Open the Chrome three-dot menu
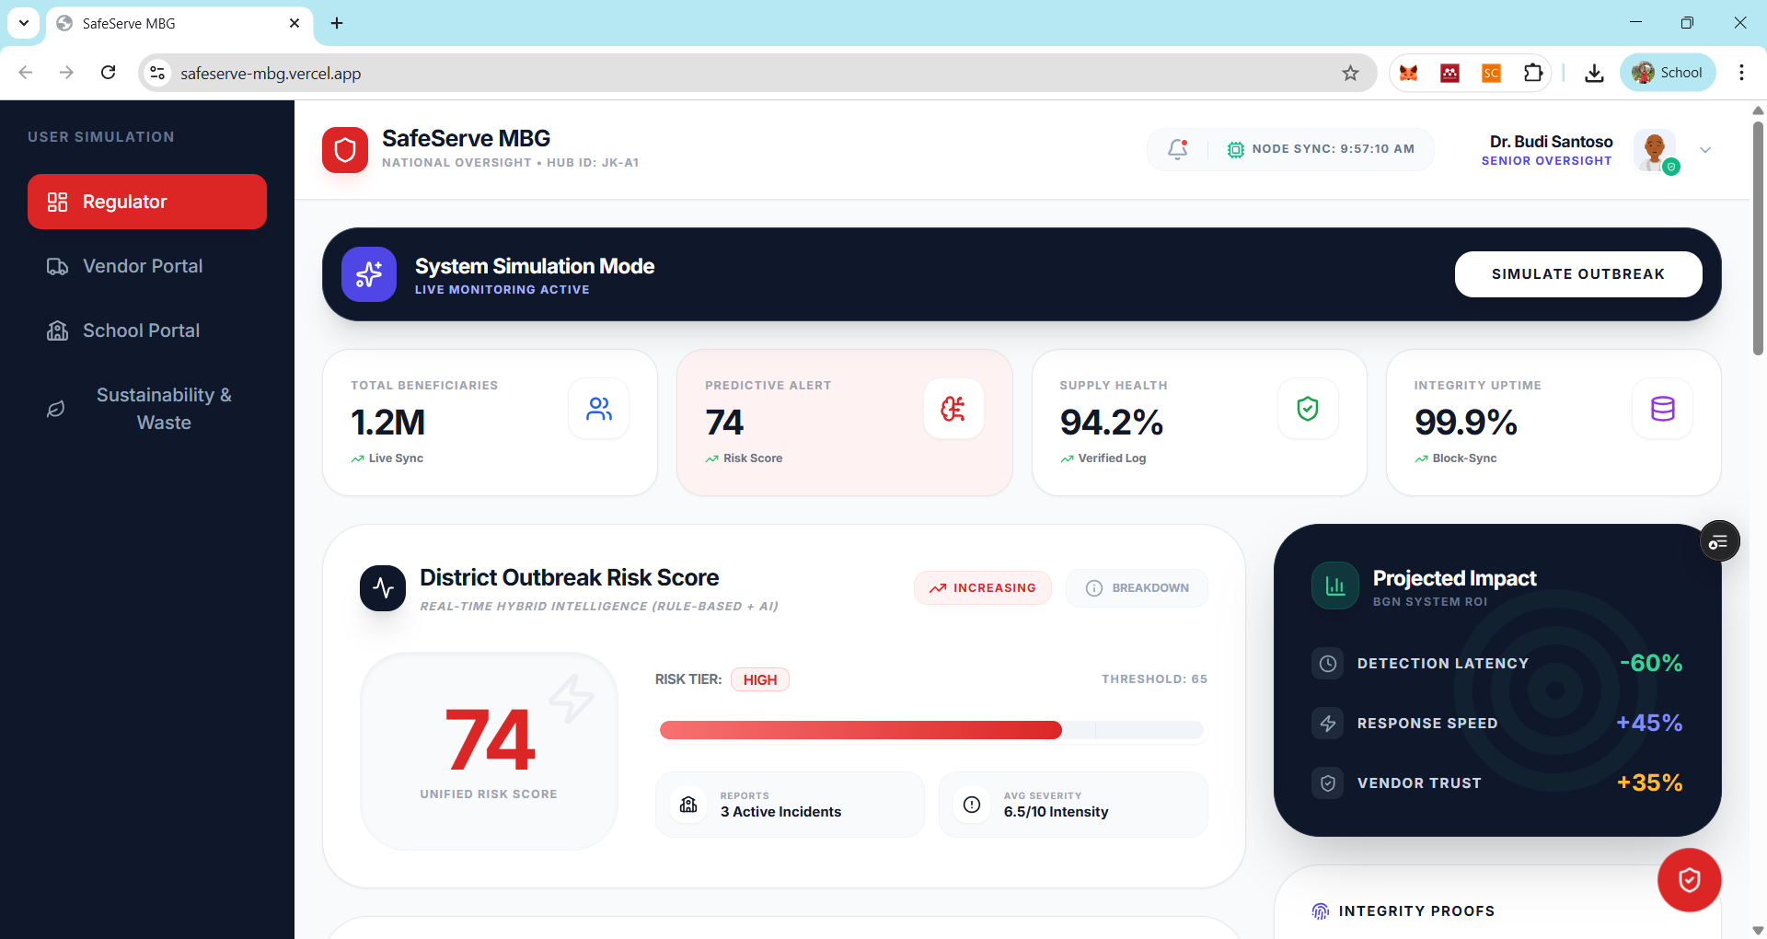 click(1741, 73)
